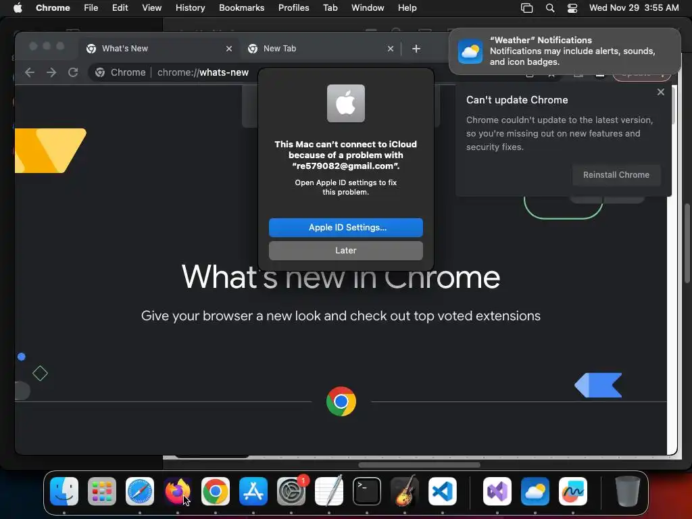Open Visual Studio purple dock icon
The image size is (692, 519).
[x=497, y=491]
